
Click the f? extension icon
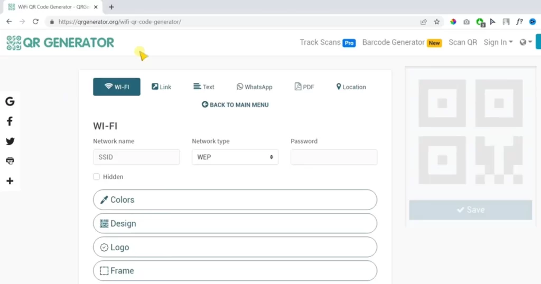click(519, 22)
